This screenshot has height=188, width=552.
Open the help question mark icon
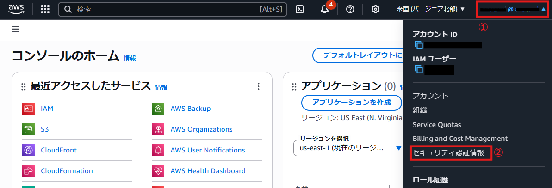(350, 10)
